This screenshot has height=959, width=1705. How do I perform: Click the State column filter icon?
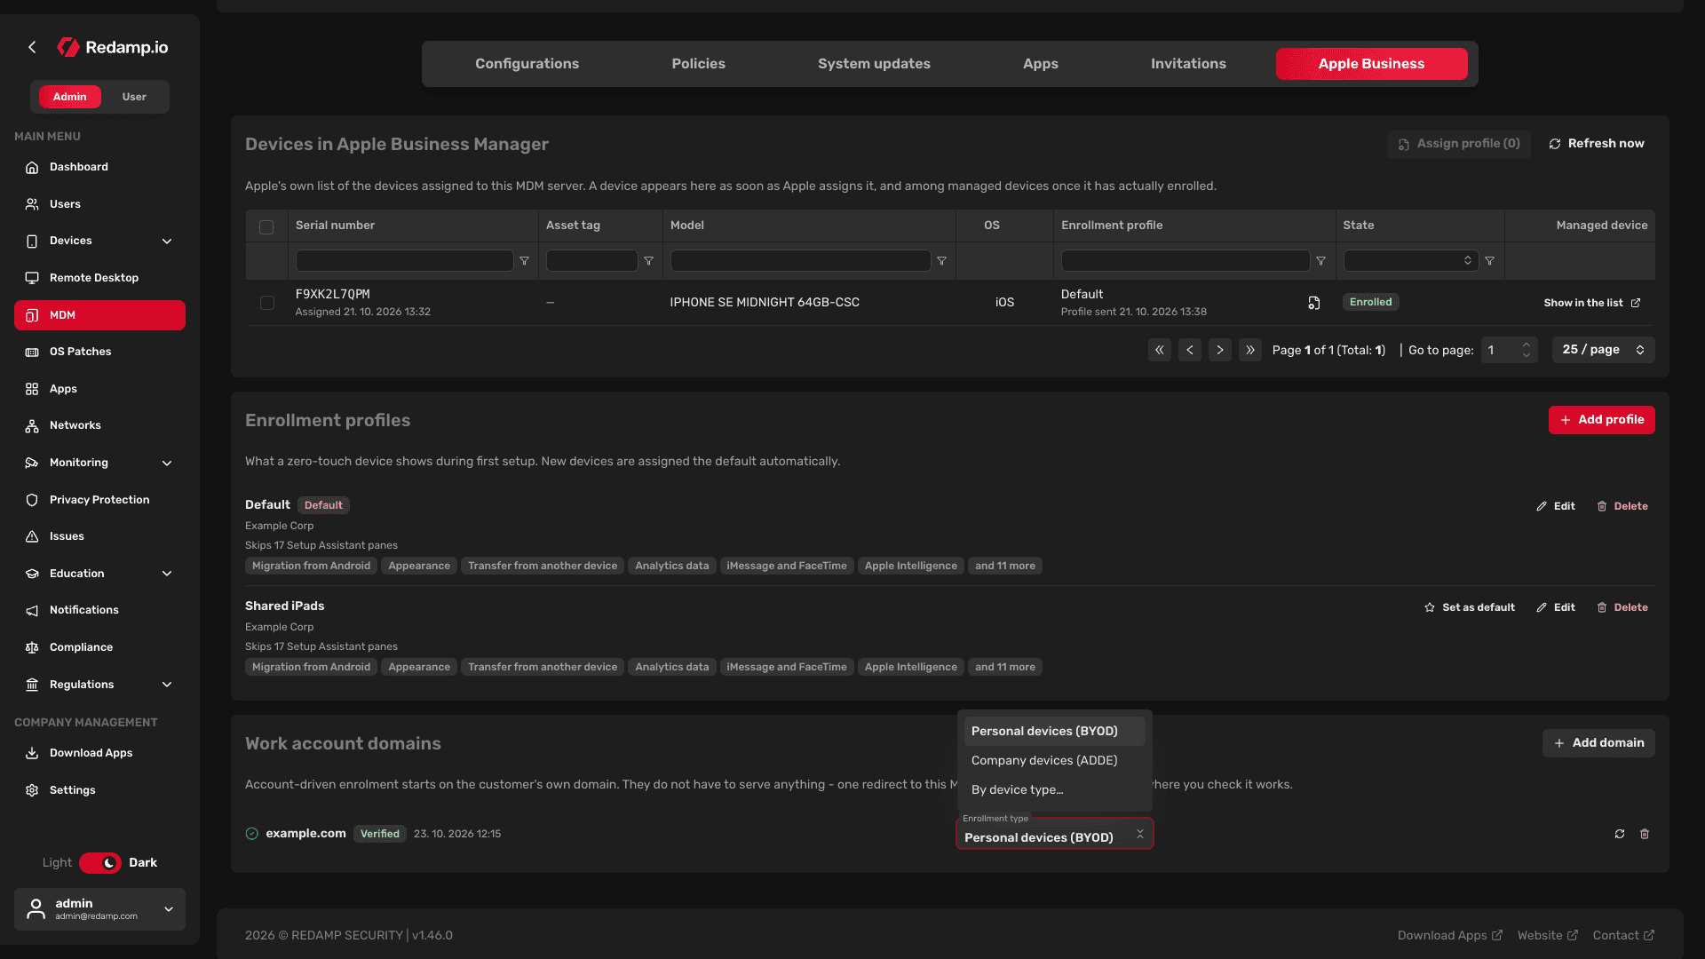coord(1490,261)
